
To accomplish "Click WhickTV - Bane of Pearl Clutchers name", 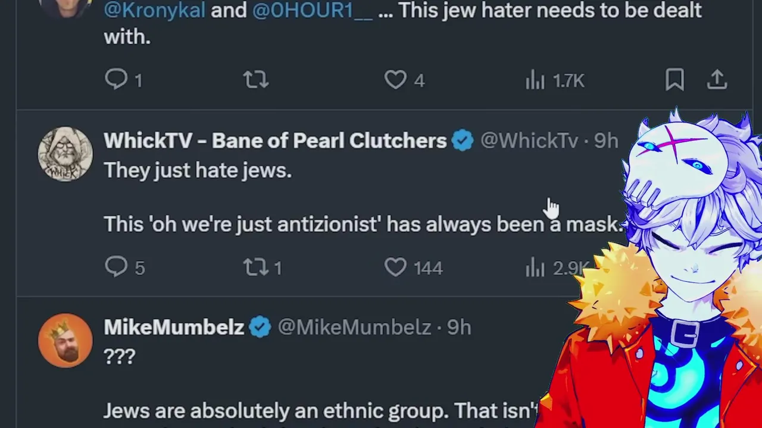I will tap(275, 141).
